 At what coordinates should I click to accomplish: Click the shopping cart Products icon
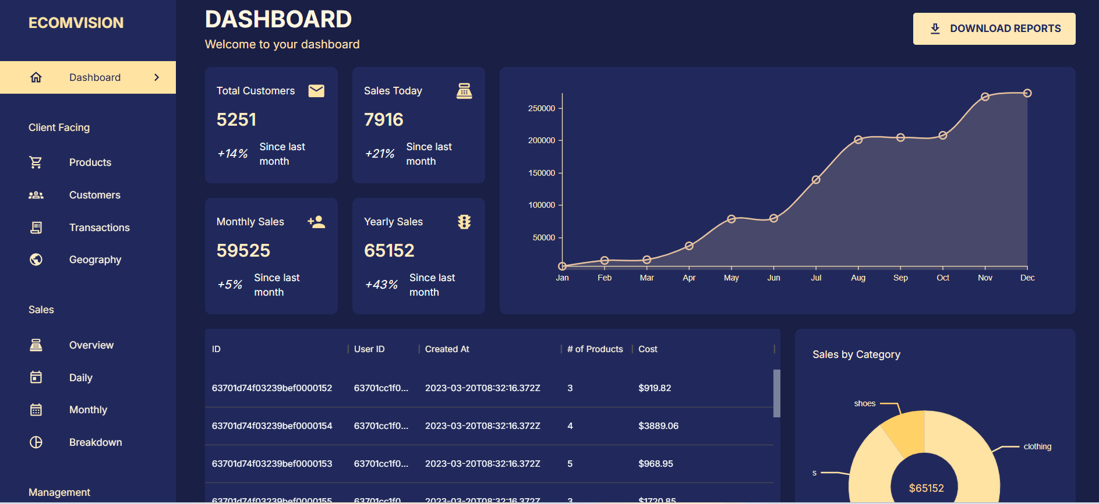tap(36, 162)
